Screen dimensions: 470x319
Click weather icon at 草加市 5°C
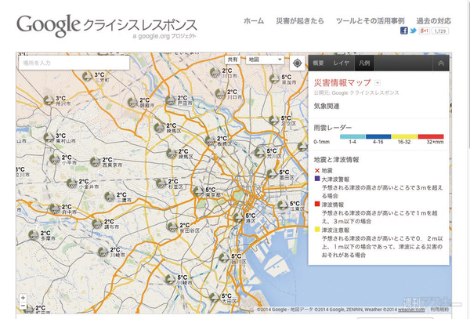coord(275,78)
